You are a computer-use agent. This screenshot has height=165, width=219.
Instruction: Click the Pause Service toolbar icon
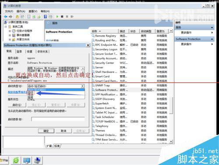pyautogui.click(x=67, y=17)
